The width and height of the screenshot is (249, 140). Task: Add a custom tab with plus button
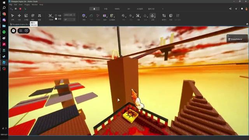pyautogui.click(x=163, y=9)
